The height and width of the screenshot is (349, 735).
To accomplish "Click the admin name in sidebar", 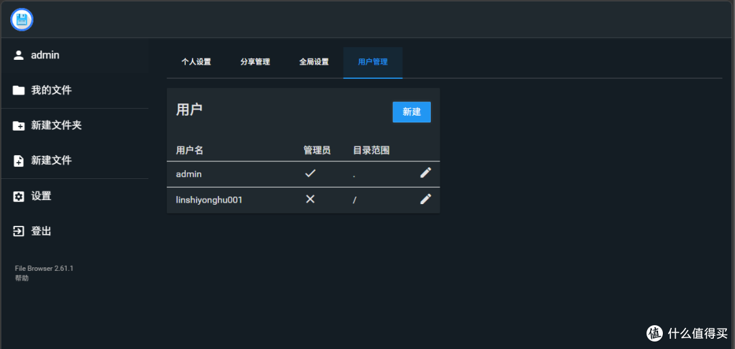I will 45,55.
